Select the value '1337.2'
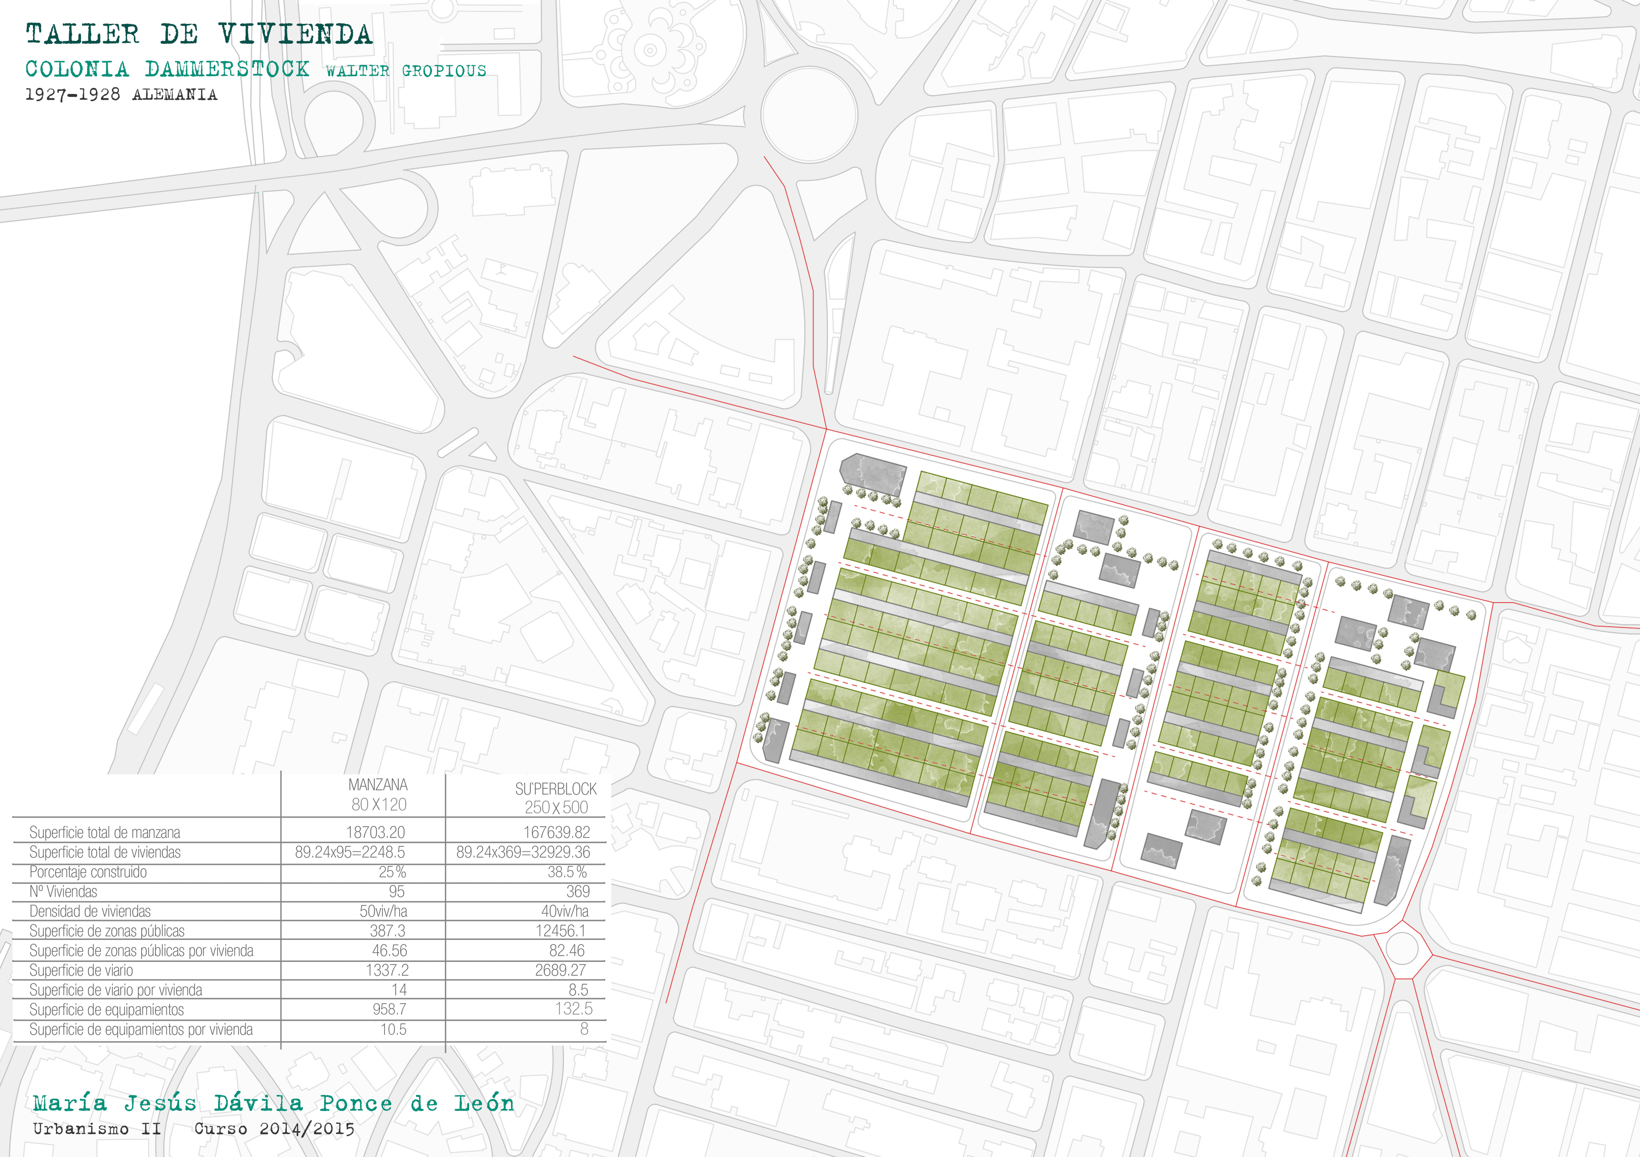Screen dimensions: 1640x1157 tap(386, 970)
